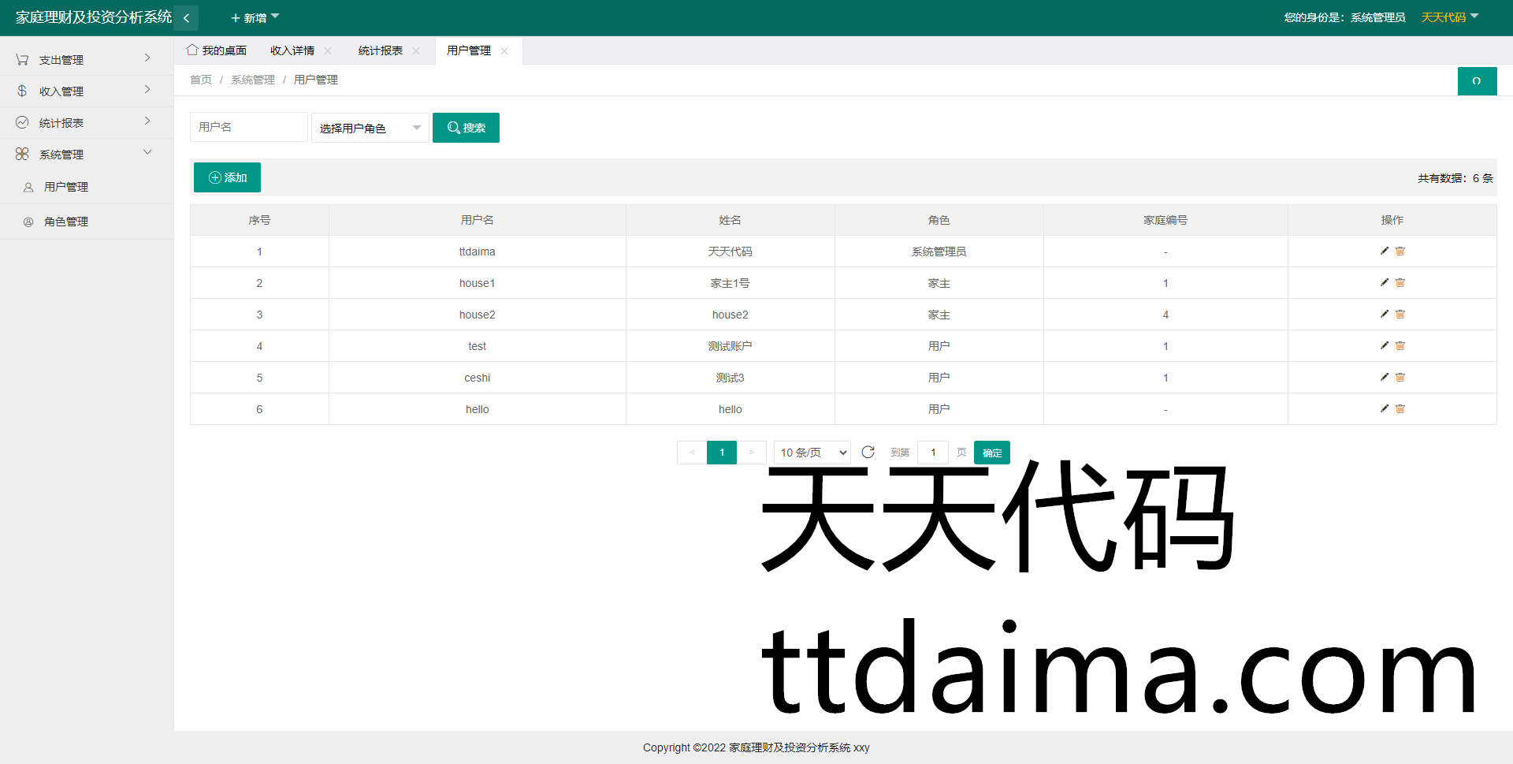Open the 选择用户角色 dropdown

click(x=370, y=128)
